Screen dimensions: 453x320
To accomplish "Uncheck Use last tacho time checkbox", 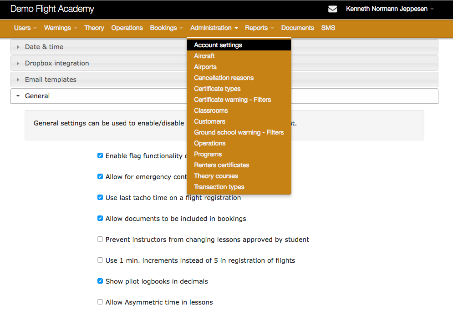I will (x=100, y=197).
